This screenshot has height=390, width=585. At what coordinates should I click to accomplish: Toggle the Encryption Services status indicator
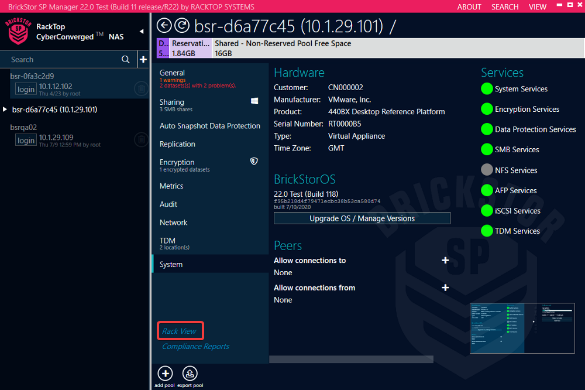[486, 109]
